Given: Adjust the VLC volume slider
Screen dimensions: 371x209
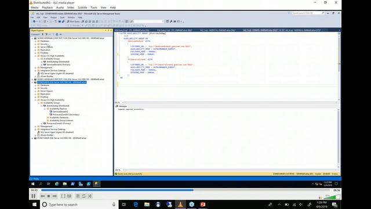Looking at the screenshot, I should (332, 197).
